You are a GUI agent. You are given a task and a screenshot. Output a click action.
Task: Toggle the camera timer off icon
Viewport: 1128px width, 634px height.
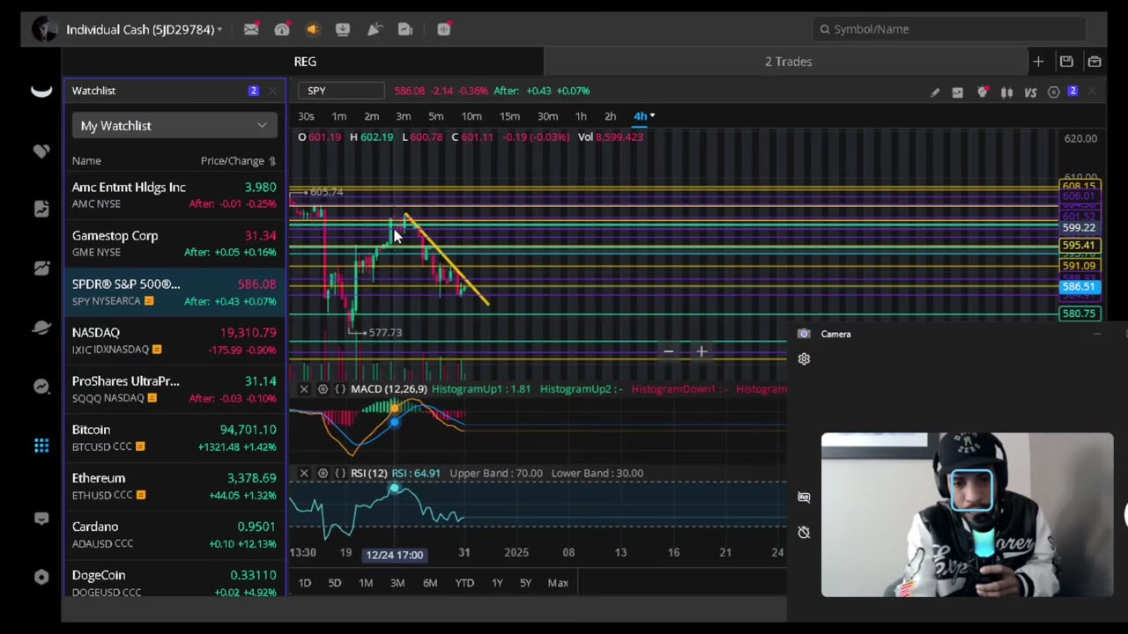click(804, 533)
